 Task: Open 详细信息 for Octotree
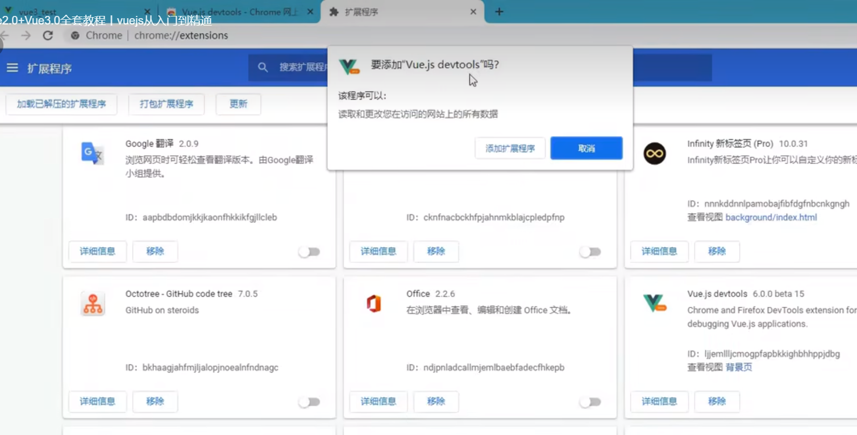[98, 401]
